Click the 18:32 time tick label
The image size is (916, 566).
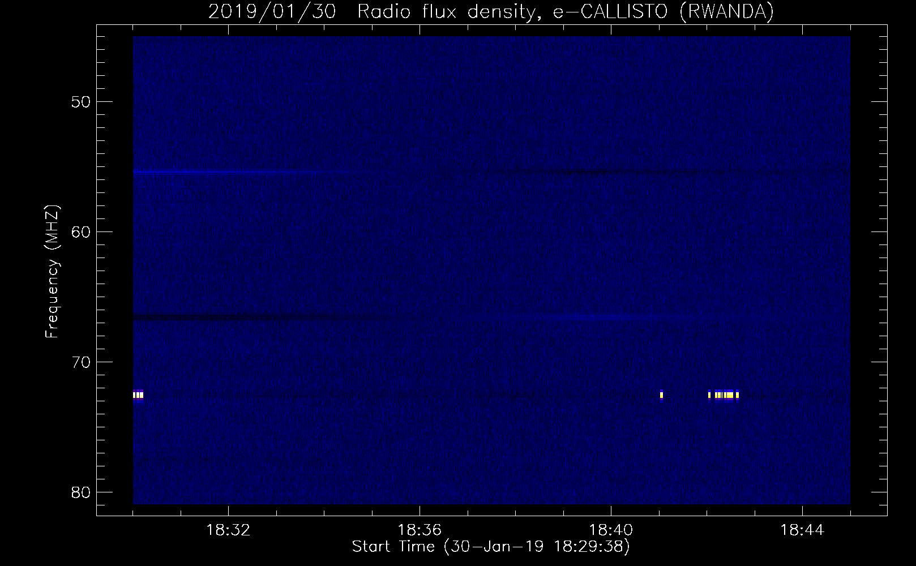228,530
